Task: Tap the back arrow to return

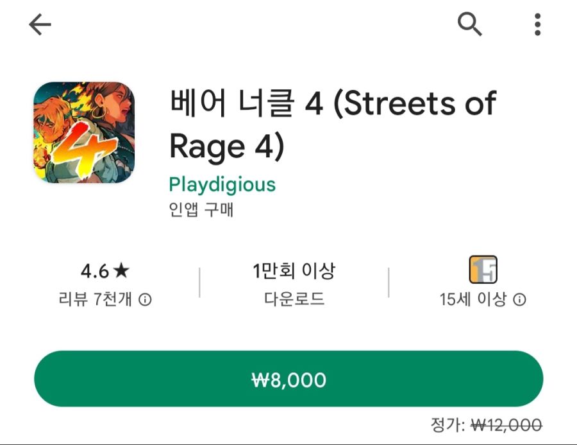Action: 40,24
